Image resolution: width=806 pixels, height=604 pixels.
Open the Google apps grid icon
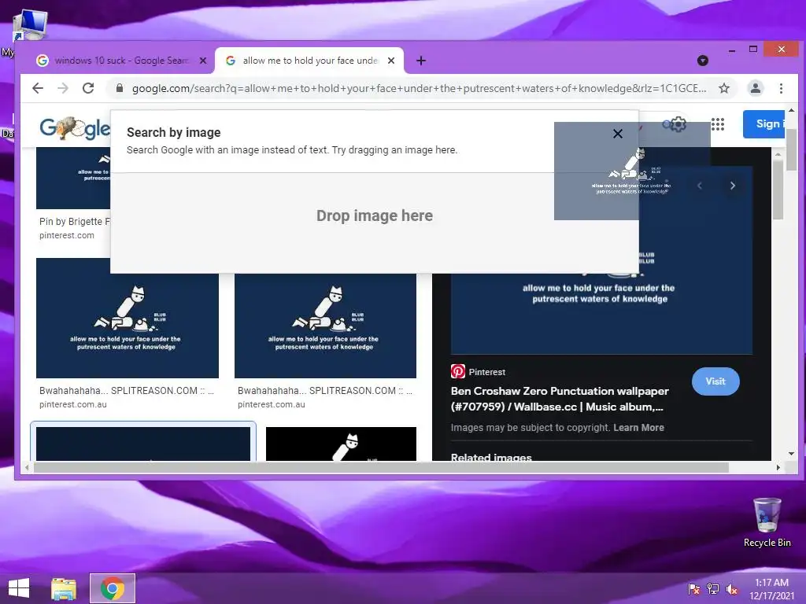[718, 123]
